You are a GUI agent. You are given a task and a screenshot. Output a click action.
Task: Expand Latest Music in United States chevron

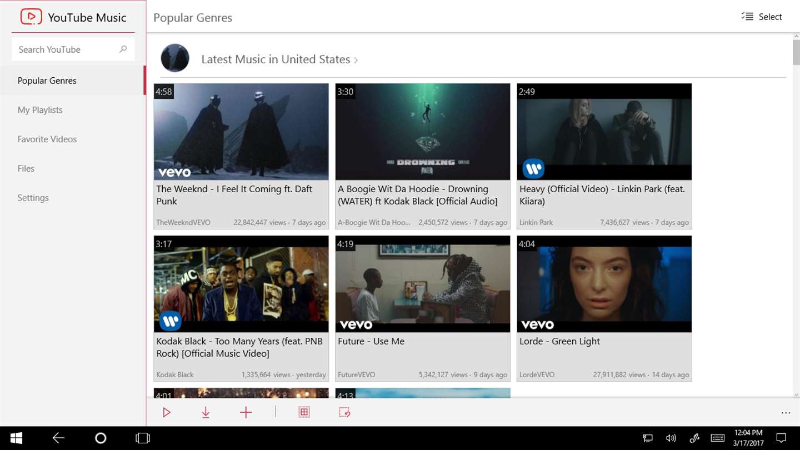pyautogui.click(x=356, y=60)
